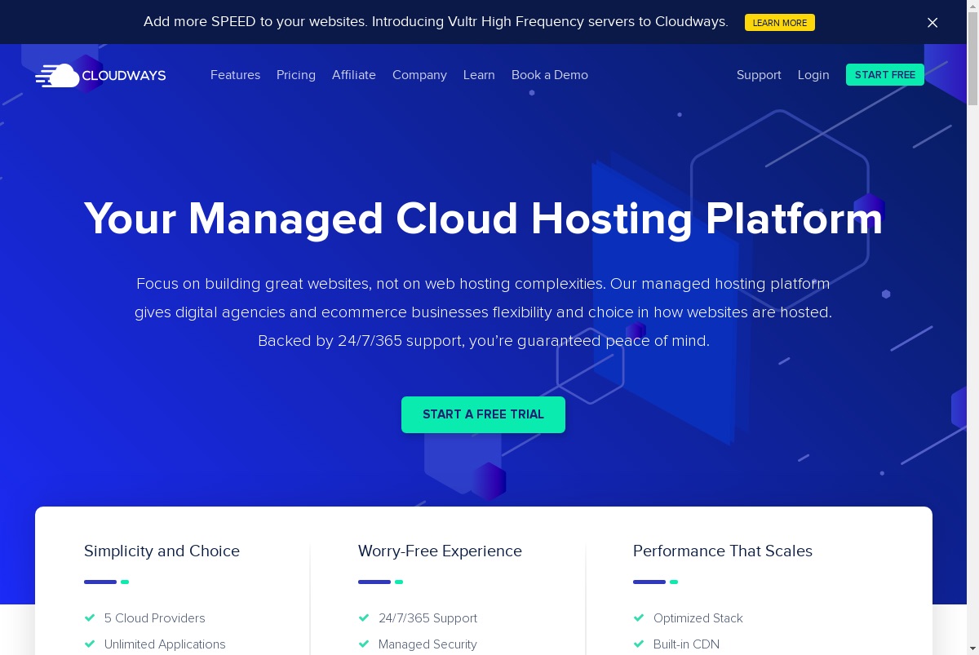The height and width of the screenshot is (655, 979).
Task: Click the text Optimized Stack
Action: click(x=698, y=618)
